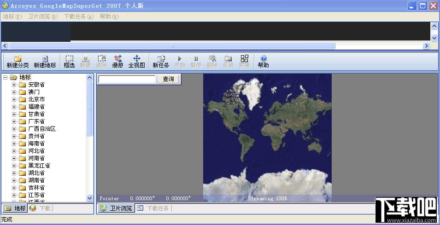Select the 海南省 folder
Screen dimensions: 440x225
[x=32, y=144]
